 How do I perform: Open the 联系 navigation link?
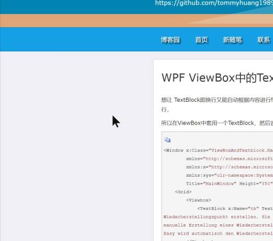(263, 40)
